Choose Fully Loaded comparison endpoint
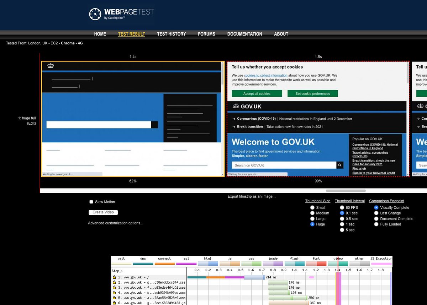Image resolution: width=427 pixels, height=305 pixels. point(376,224)
